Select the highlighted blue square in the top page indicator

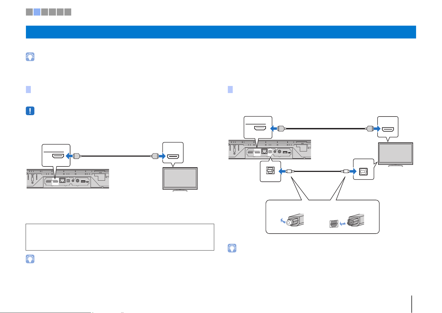point(37,12)
